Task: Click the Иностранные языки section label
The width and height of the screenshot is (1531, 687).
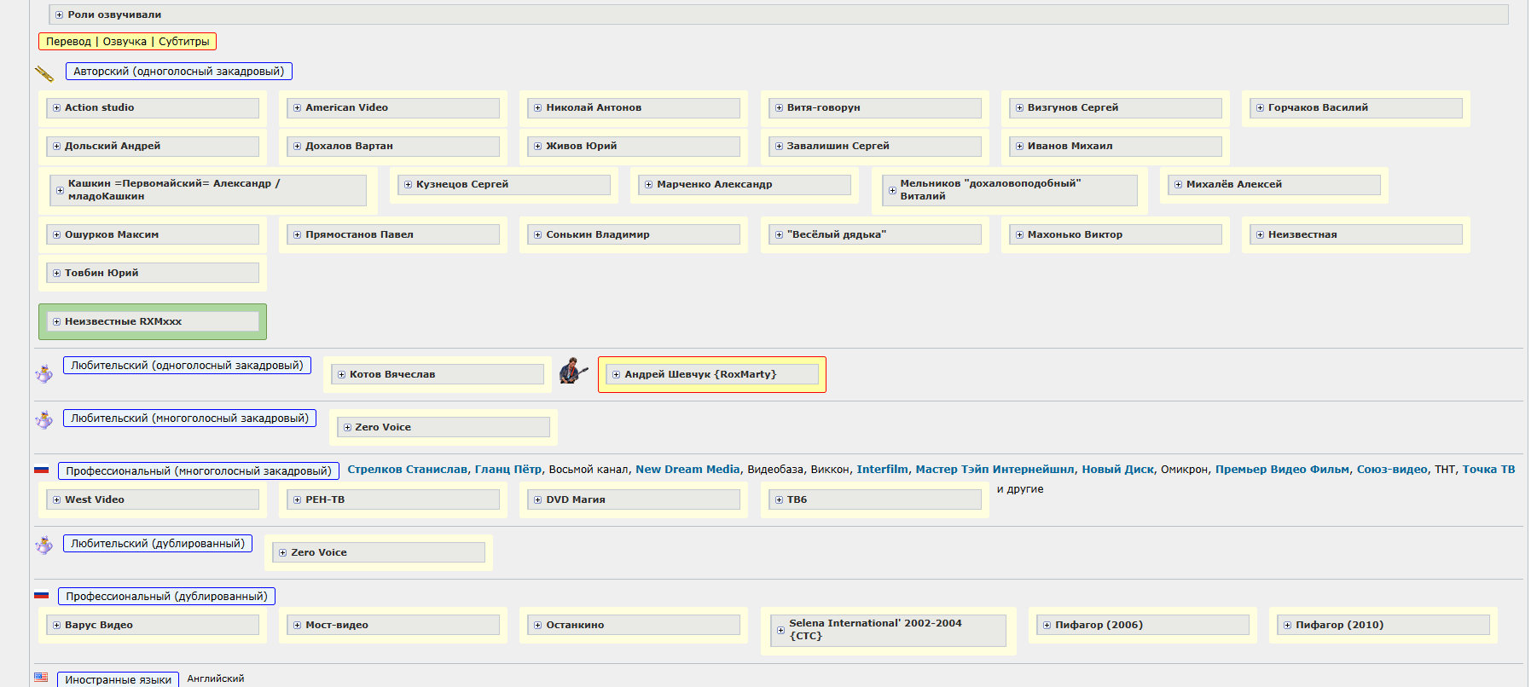Action: pos(118,679)
